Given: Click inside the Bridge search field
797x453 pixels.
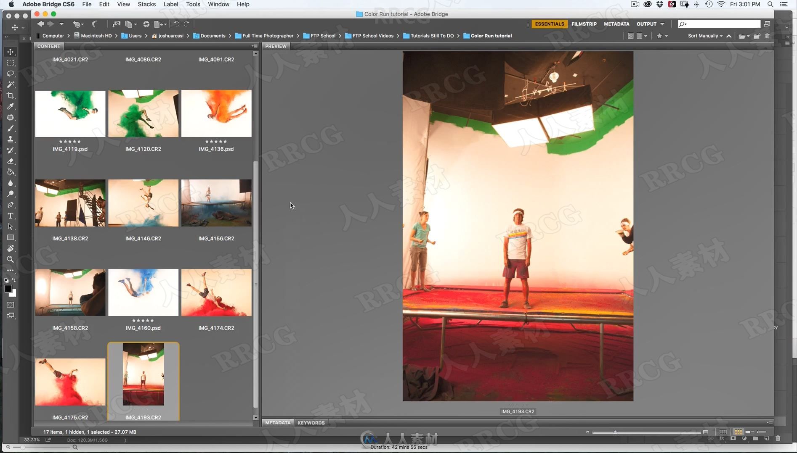Looking at the screenshot, I should [x=719, y=24].
